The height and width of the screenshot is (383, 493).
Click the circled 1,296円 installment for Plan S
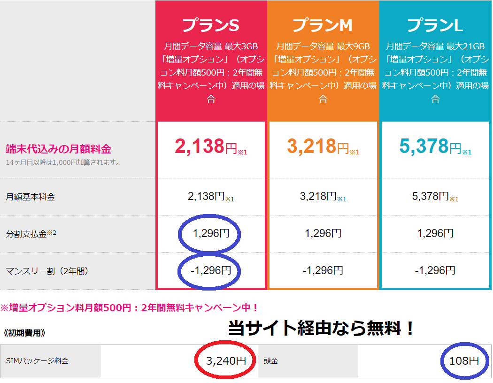(x=211, y=233)
